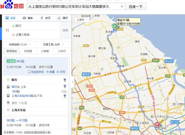This screenshot has height=135, width=185.
Task: Locate 陈行站 boarding stop pin icon
Action: click(x=65, y=86)
